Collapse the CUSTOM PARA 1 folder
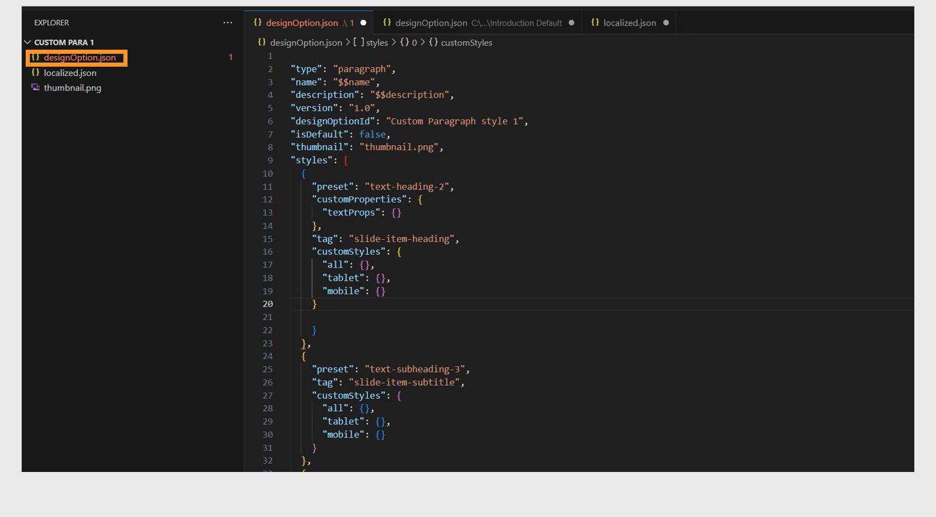Screen dimensions: 936x517 [x=27, y=43]
